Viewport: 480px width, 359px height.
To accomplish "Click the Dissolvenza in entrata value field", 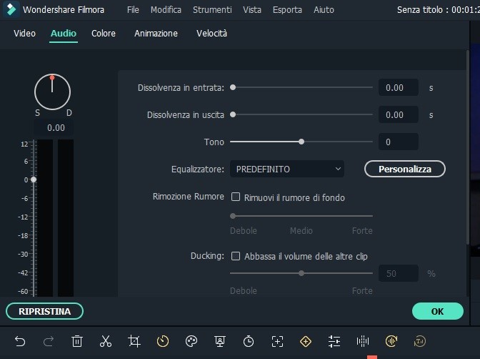I will click(x=398, y=87).
